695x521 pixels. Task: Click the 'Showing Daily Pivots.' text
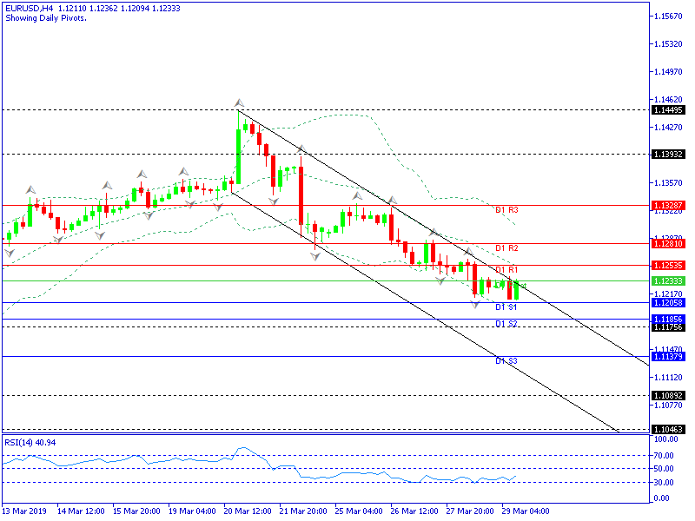(x=45, y=18)
